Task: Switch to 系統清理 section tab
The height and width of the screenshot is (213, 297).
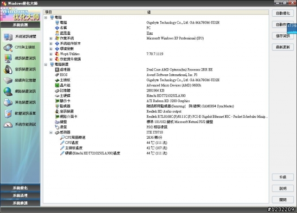Action: coord(20,195)
